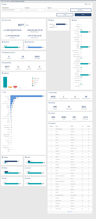Click the map pin icon beside Localização

point(49,123)
